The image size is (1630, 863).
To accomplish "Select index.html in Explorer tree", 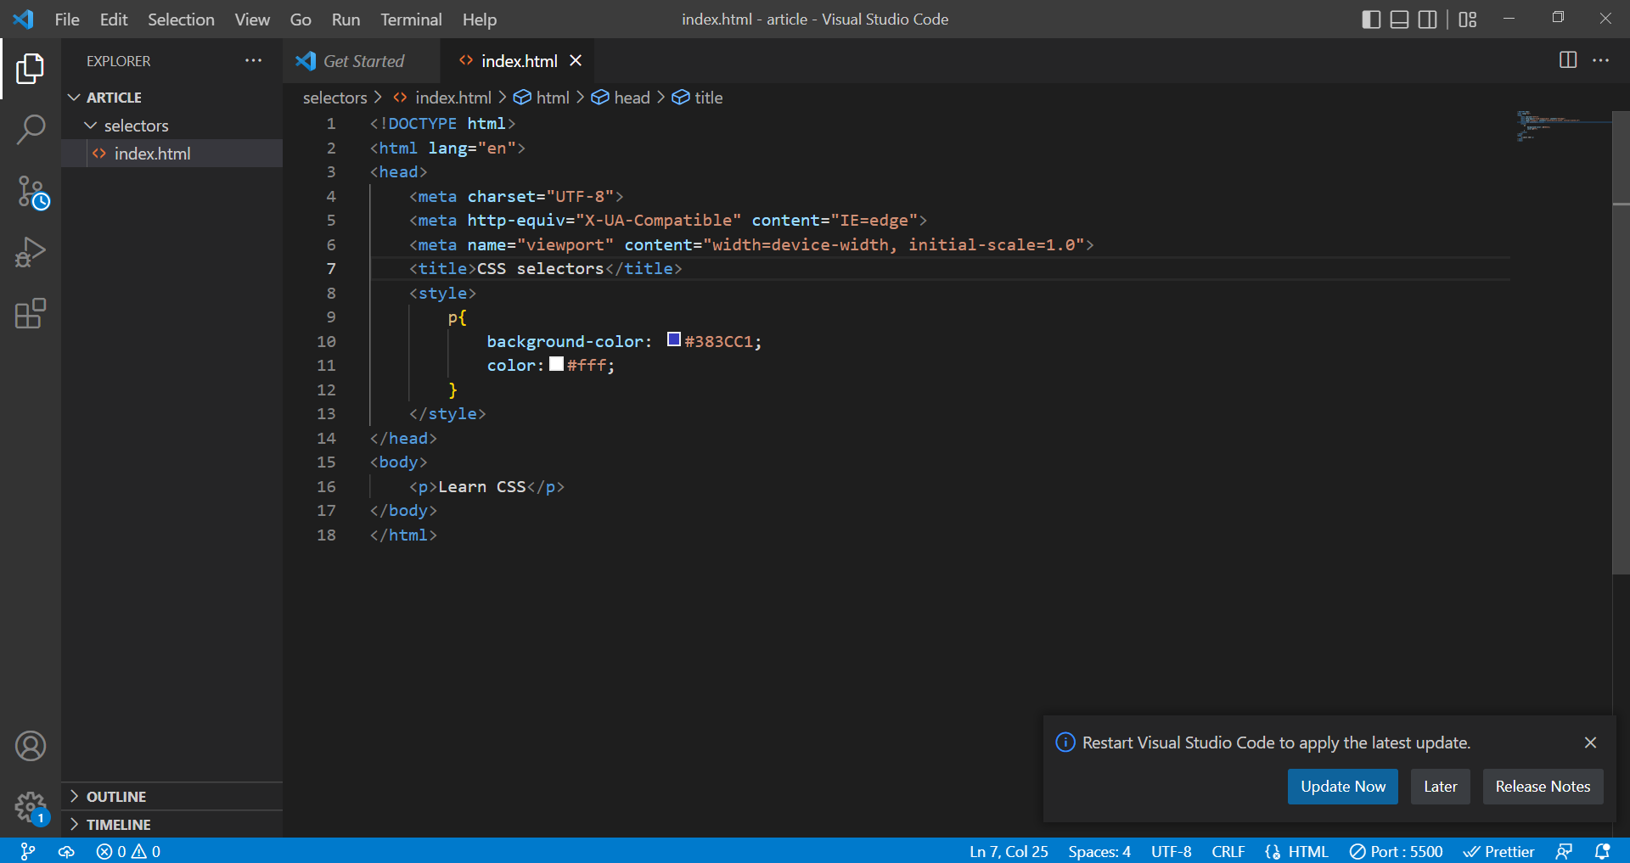I will (x=171, y=154).
